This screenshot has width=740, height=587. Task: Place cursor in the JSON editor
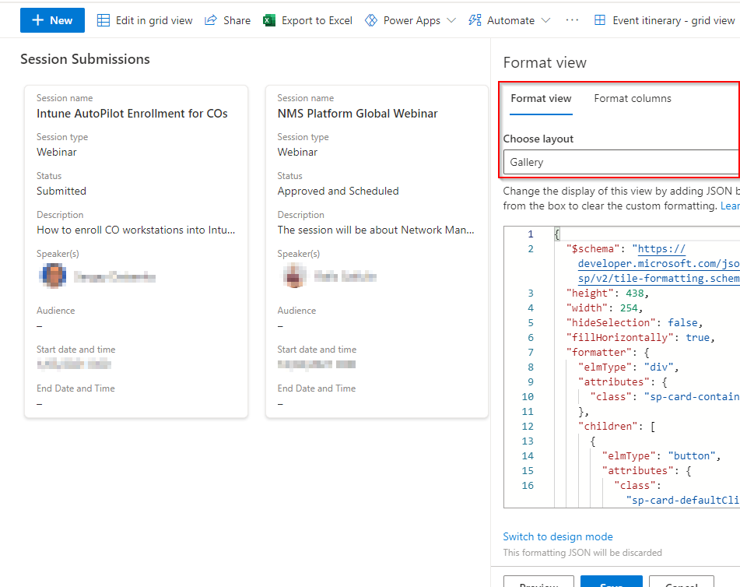pyautogui.click(x=638, y=366)
